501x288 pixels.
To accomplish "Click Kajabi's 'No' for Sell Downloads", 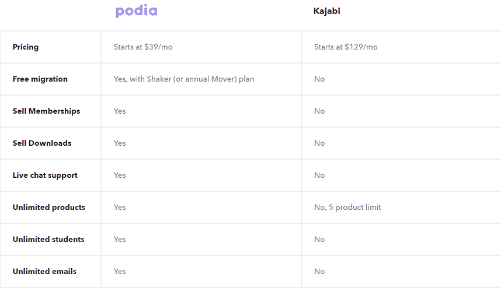I will click(319, 143).
